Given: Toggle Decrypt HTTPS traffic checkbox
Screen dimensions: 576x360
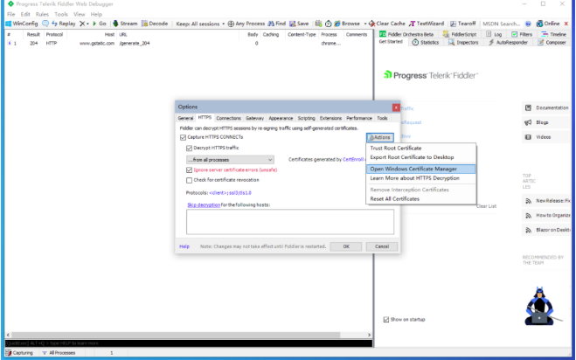Looking at the screenshot, I should [x=189, y=148].
